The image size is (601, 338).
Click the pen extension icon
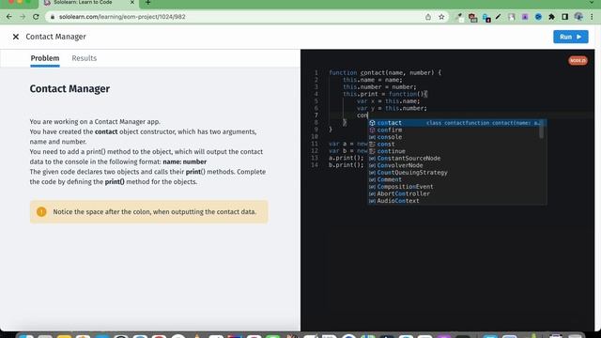[x=499, y=17]
